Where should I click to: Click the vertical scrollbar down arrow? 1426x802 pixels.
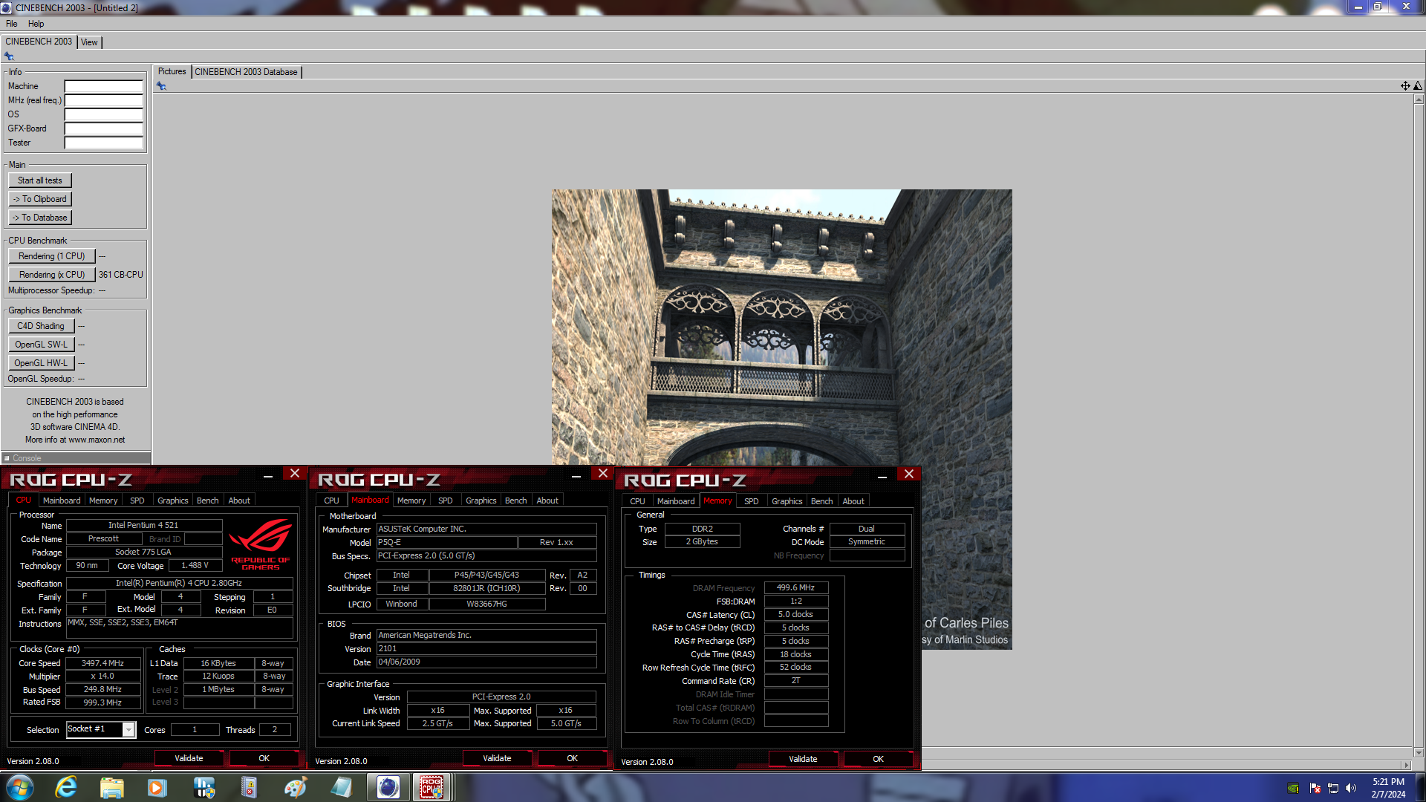[x=1419, y=753]
